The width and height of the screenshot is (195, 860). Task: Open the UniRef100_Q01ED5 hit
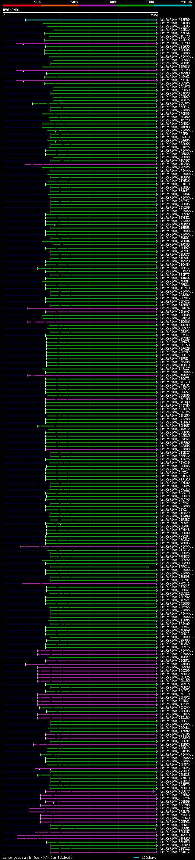(x=175, y=26)
